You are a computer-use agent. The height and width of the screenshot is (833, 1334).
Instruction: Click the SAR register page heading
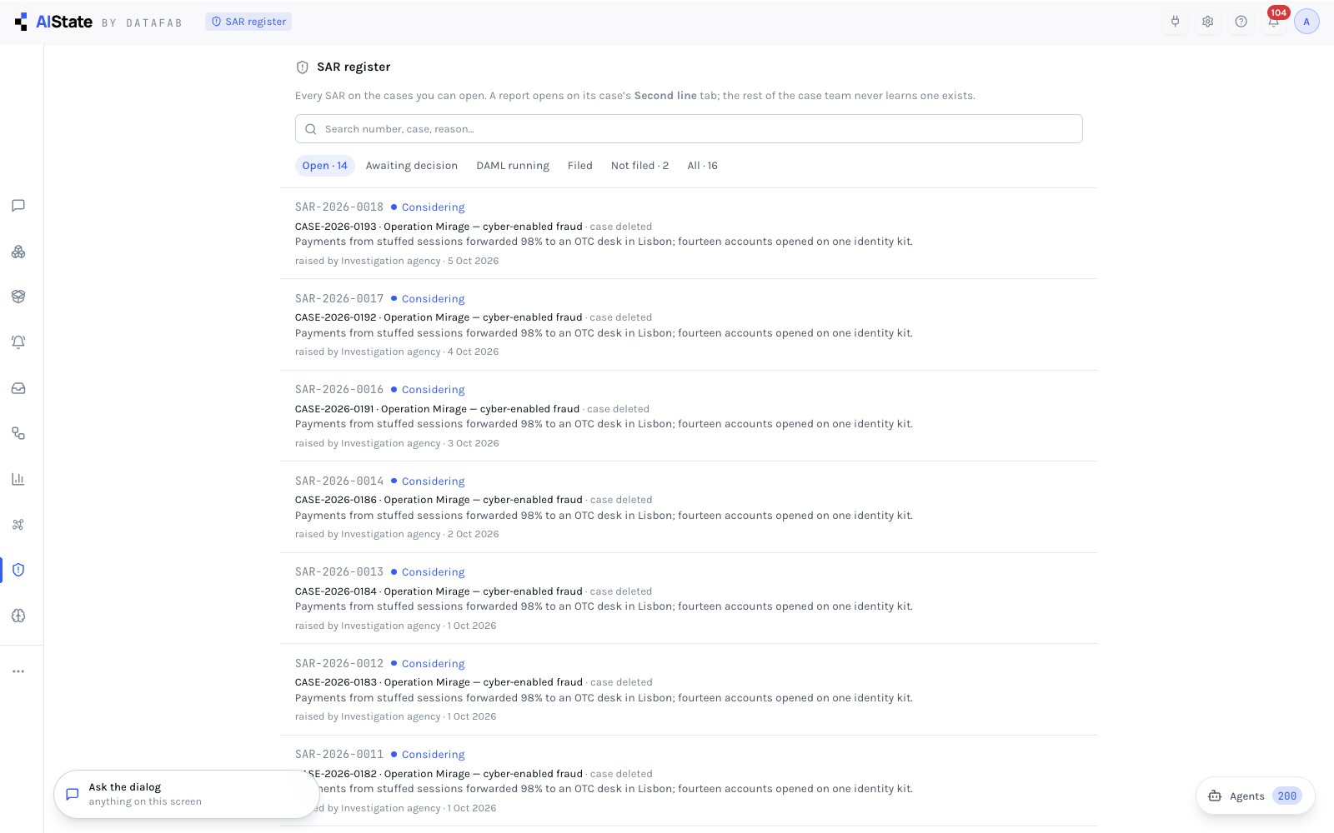click(354, 67)
